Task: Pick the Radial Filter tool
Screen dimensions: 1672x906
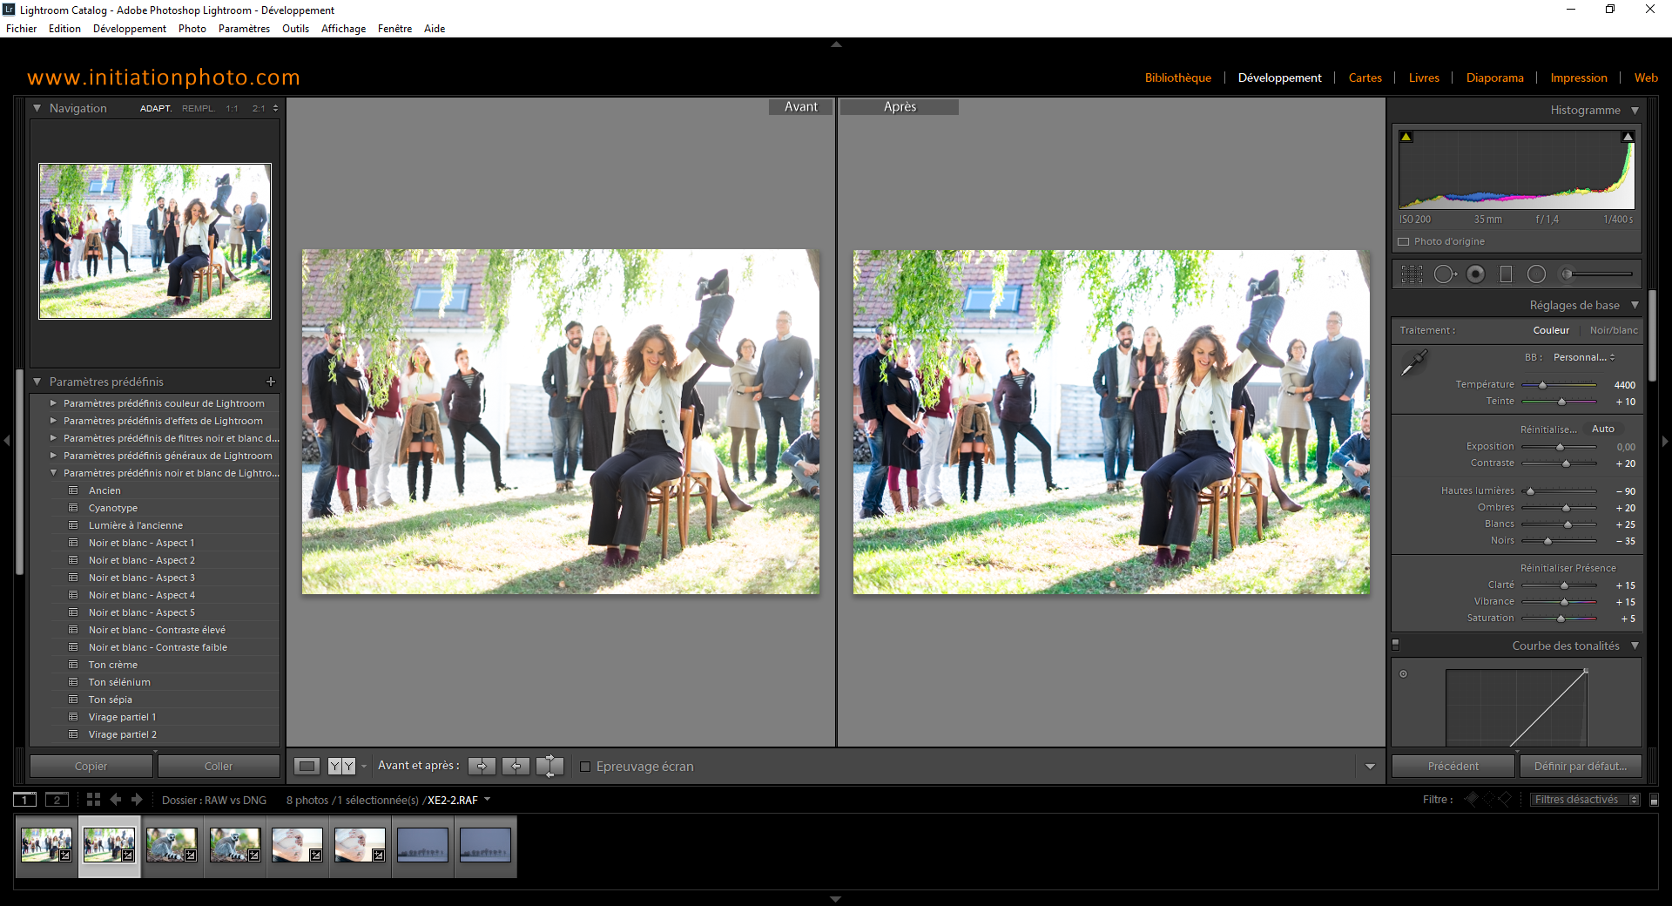Action: pos(1536,274)
